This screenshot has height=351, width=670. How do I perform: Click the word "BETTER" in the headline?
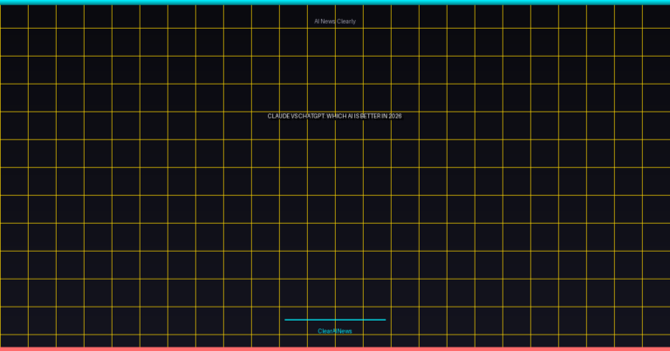click(370, 116)
